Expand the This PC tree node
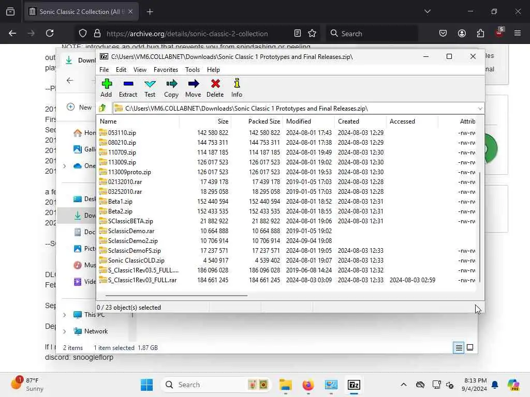 coord(64,315)
